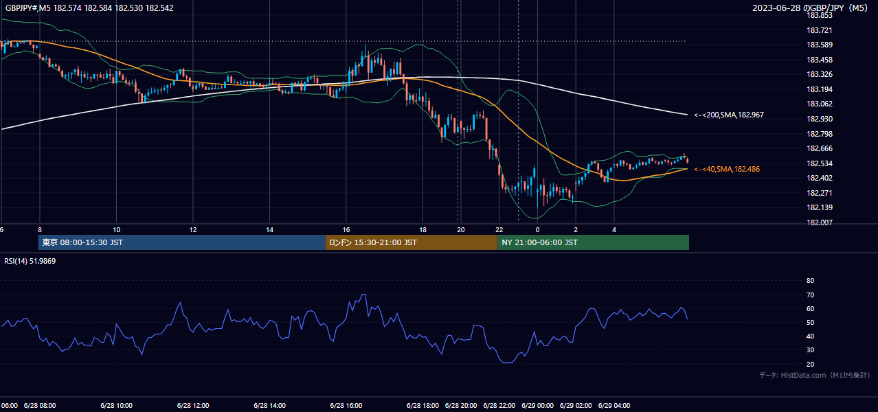Click price axis value 182.534
Viewport: 878px width, 412px height.
click(819, 163)
